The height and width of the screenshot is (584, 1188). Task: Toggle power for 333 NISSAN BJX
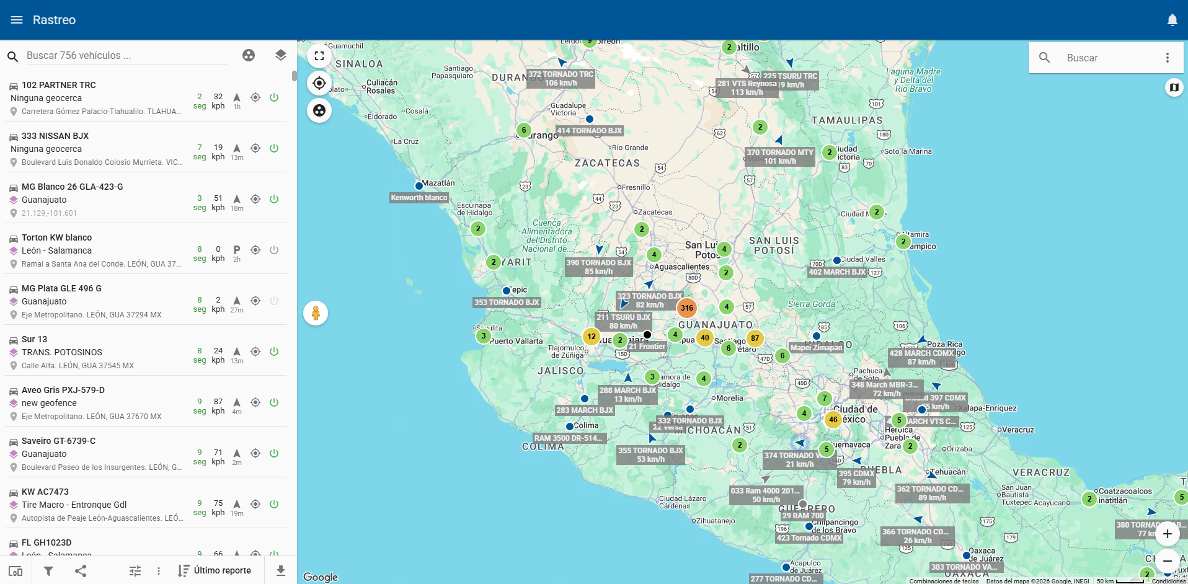click(274, 148)
